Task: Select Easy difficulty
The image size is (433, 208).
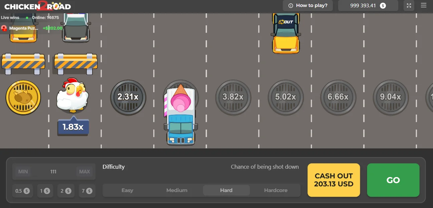Action: click(127, 190)
